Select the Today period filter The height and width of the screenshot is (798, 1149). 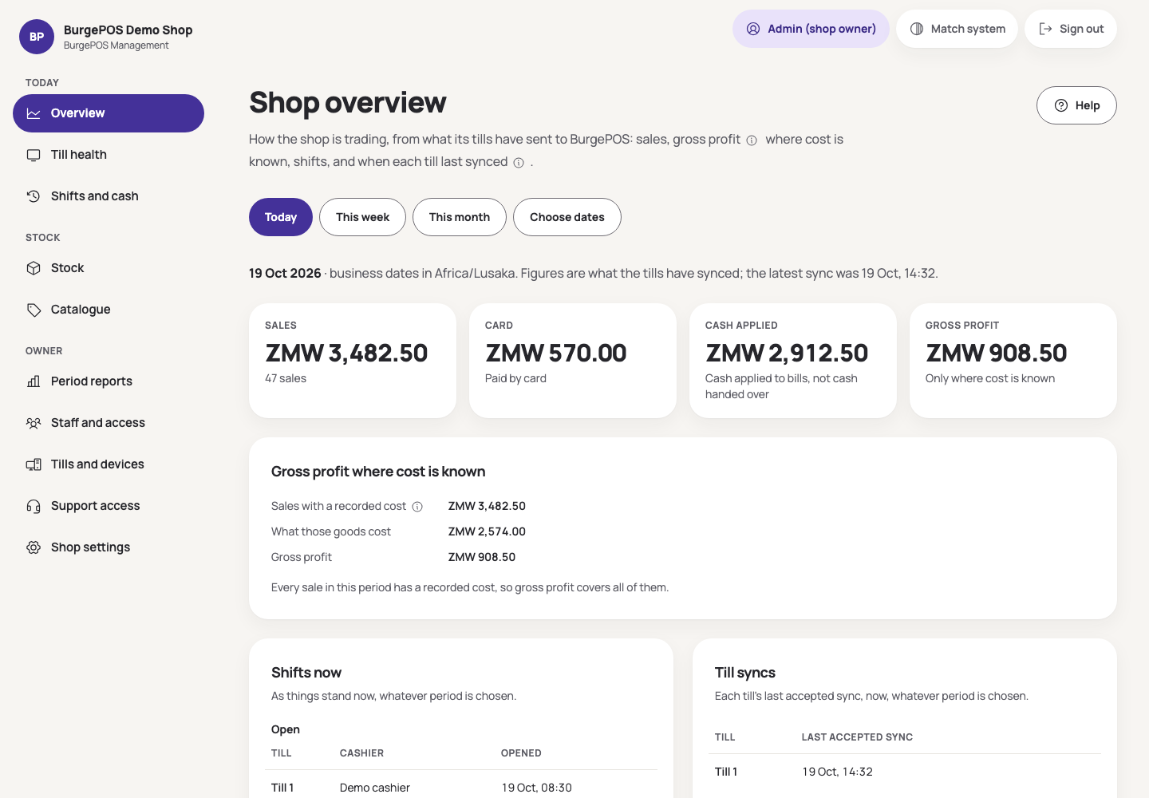coord(281,217)
